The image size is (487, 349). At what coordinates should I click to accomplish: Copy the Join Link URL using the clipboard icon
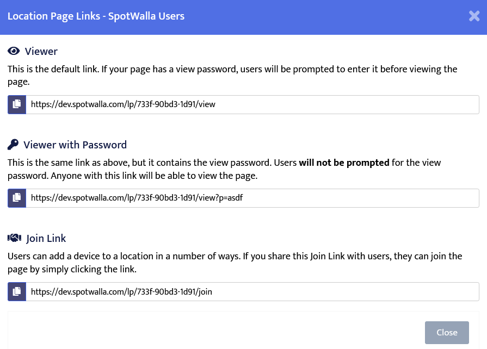(17, 291)
